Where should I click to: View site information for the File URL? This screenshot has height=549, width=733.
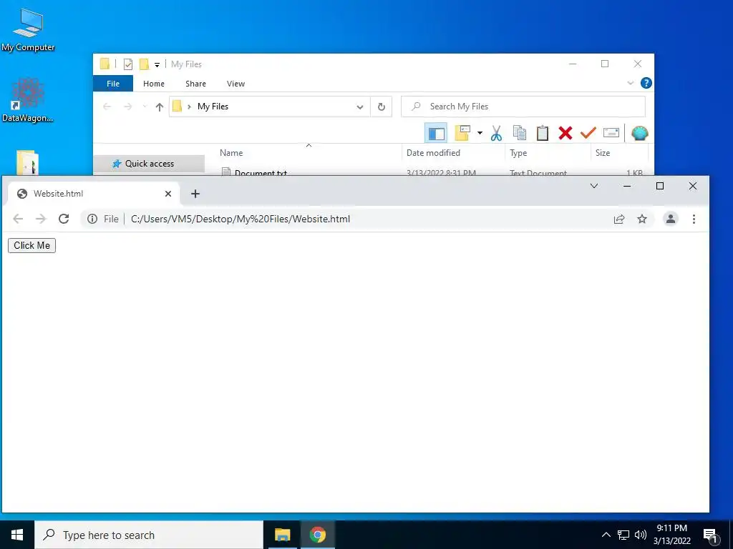pyautogui.click(x=92, y=219)
